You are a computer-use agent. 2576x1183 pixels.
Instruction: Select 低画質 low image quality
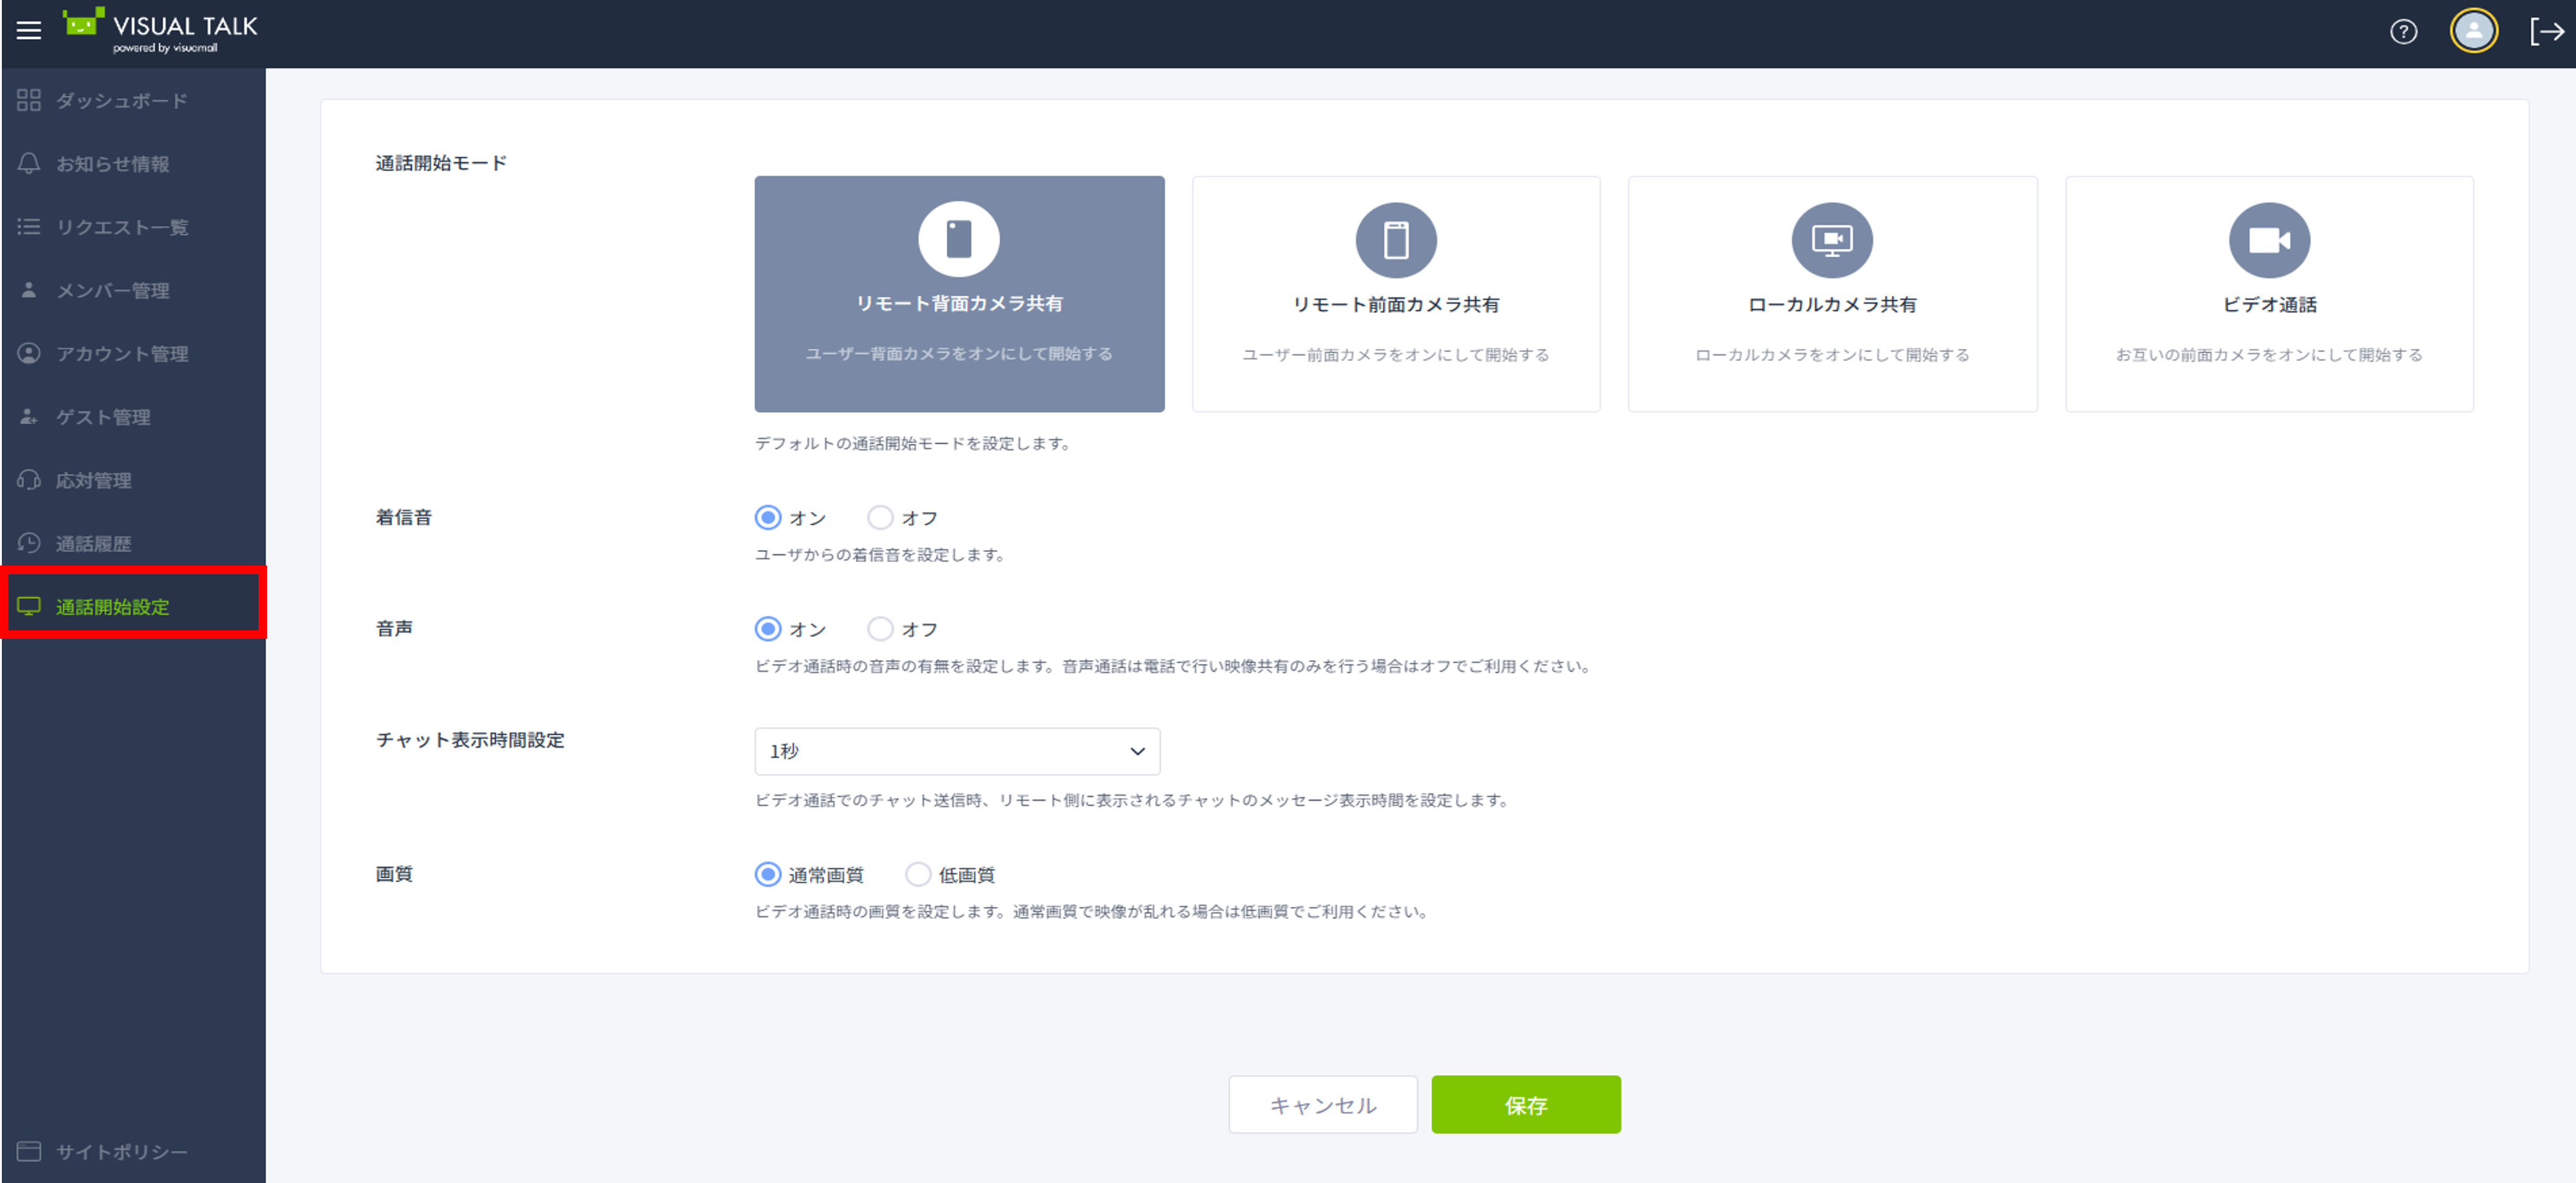click(918, 873)
